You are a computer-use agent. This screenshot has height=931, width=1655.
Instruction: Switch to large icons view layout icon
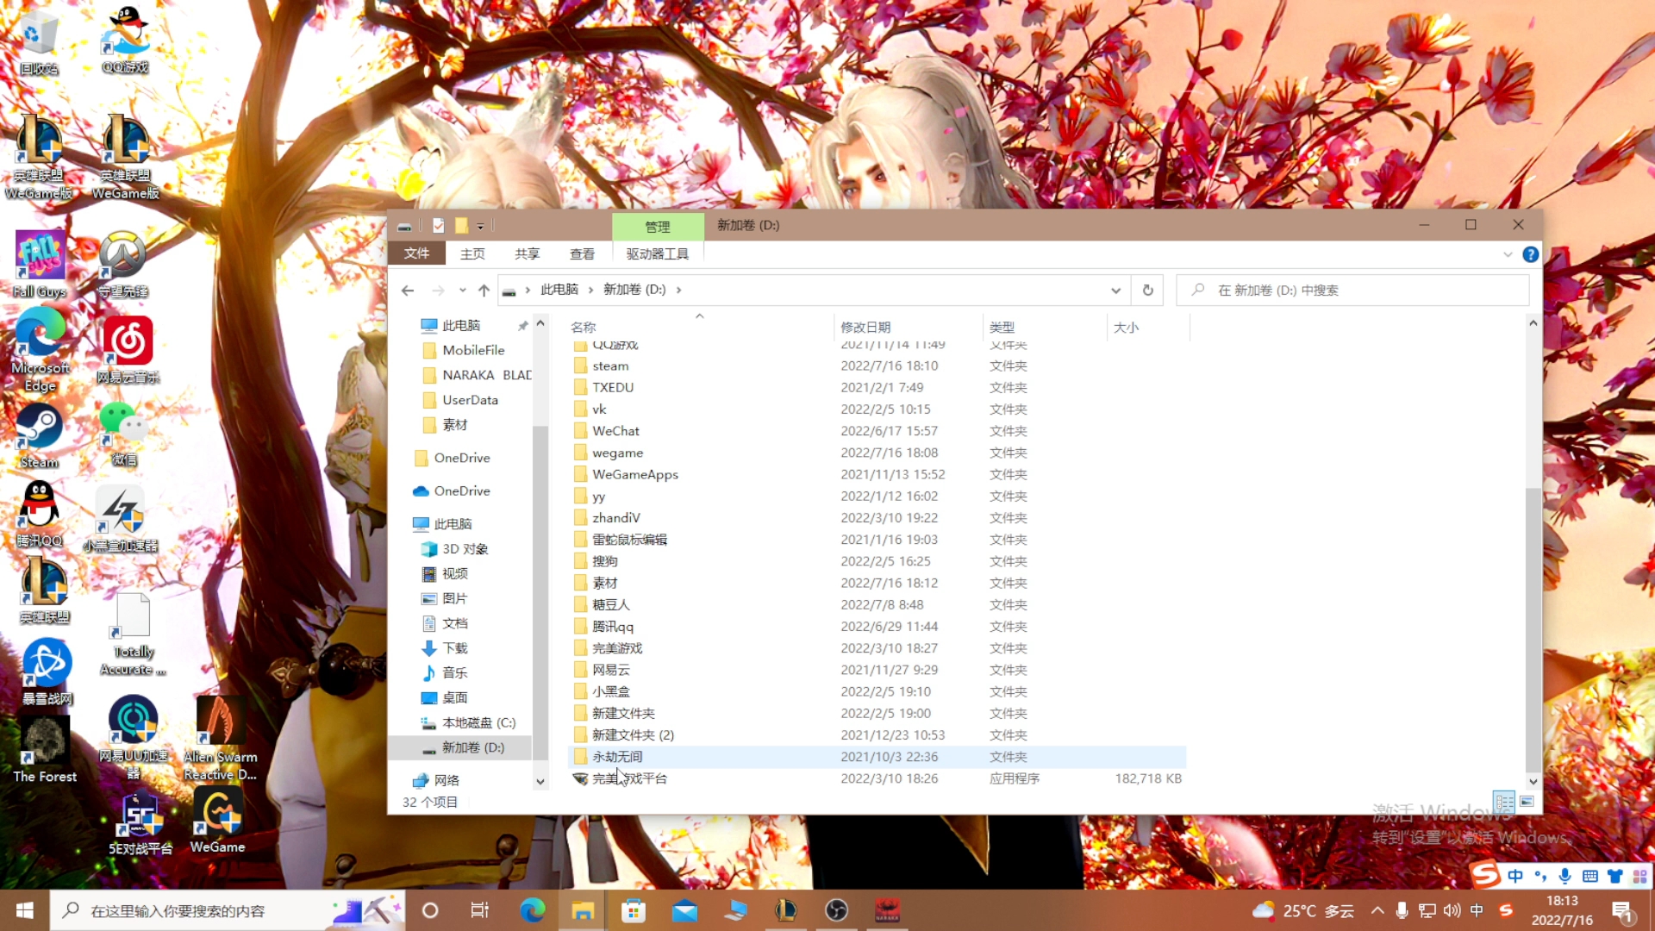click(x=1527, y=802)
